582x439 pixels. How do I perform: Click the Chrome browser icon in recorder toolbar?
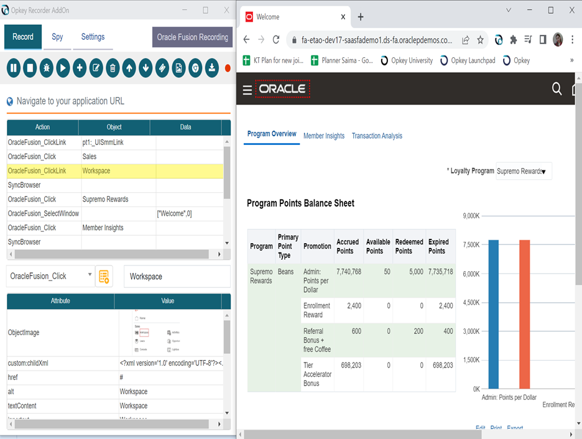(195, 68)
